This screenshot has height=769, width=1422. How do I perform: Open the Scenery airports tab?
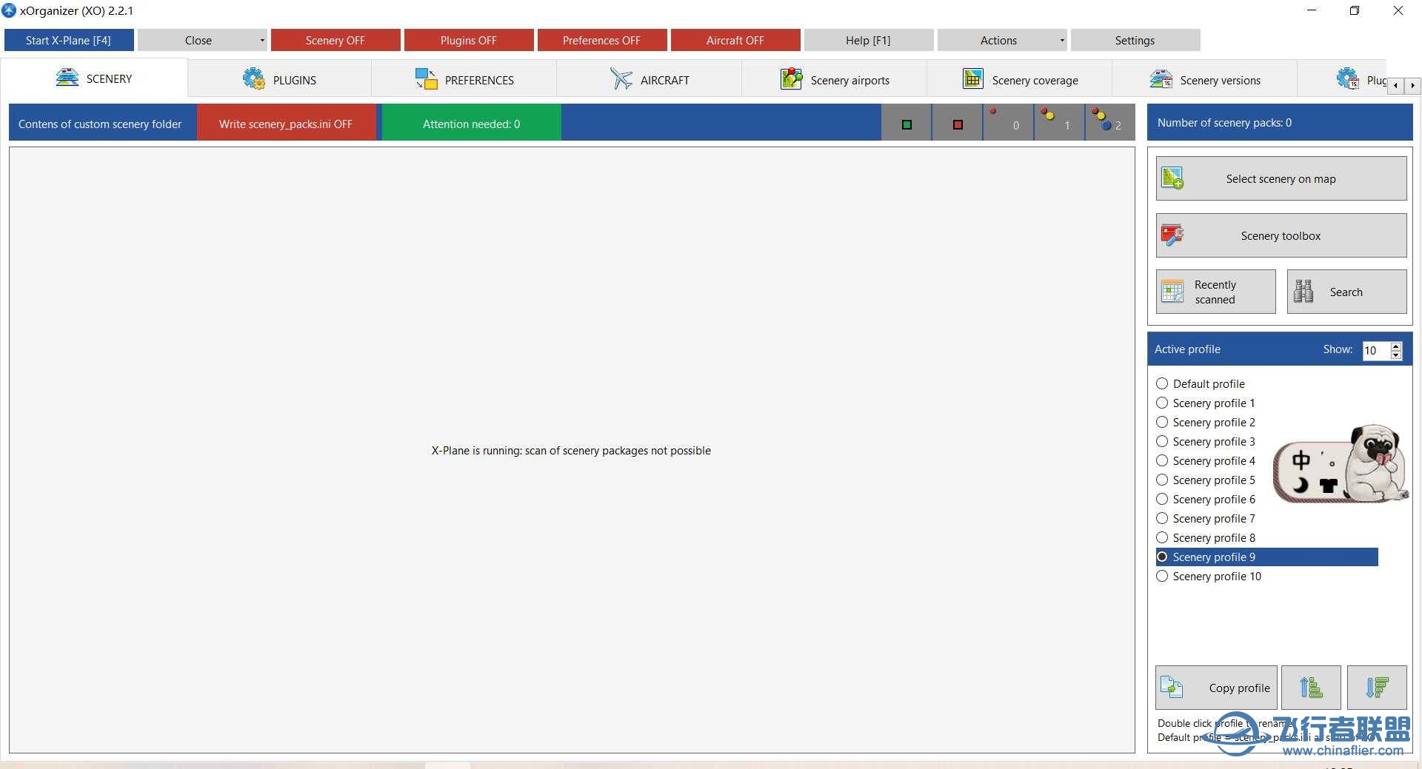835,79
